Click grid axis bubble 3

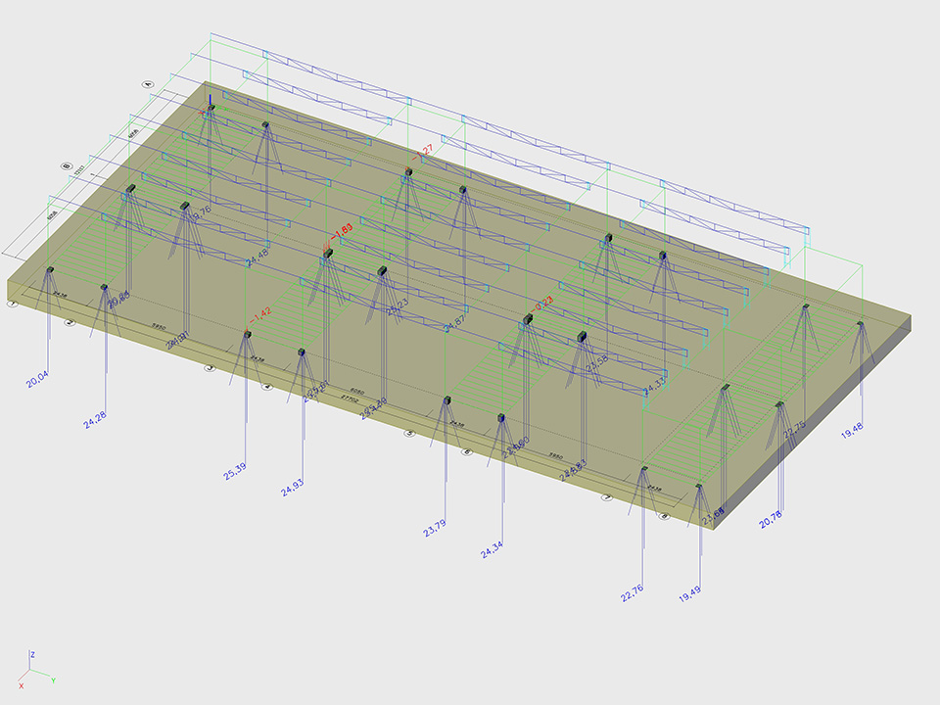209,369
